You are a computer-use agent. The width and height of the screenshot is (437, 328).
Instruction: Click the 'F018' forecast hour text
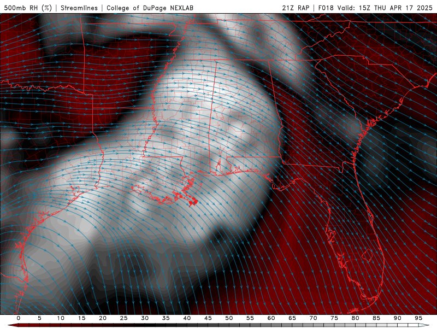pos(326,8)
